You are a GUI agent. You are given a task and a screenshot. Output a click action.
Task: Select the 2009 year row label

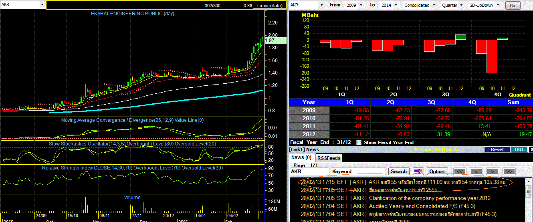click(x=309, y=110)
